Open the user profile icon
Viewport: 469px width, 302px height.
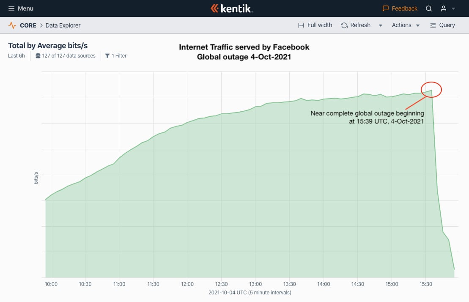[444, 8]
